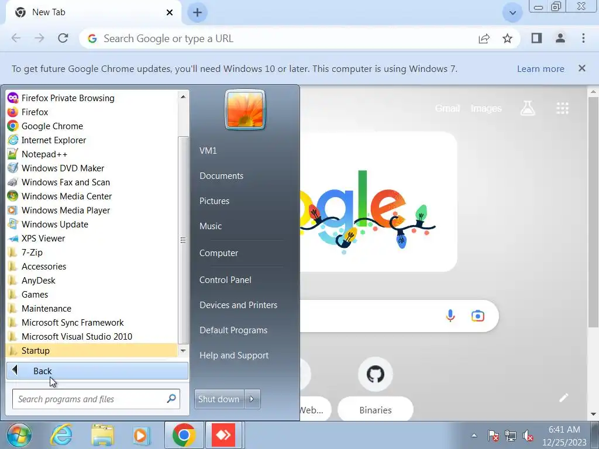The width and height of the screenshot is (599, 449).
Task: Focus the Search programs and files box
Action: [x=96, y=399]
